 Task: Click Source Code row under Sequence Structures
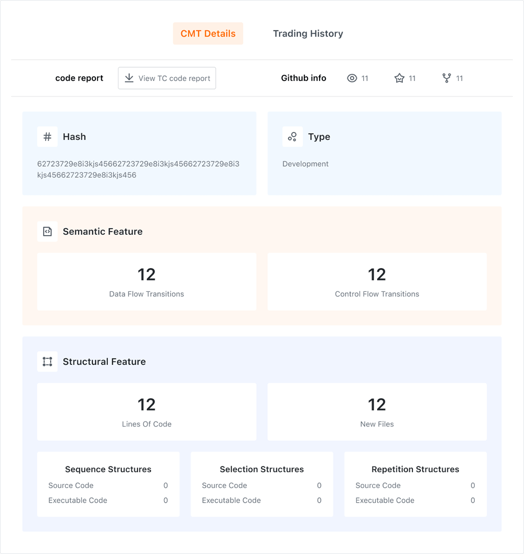click(108, 485)
